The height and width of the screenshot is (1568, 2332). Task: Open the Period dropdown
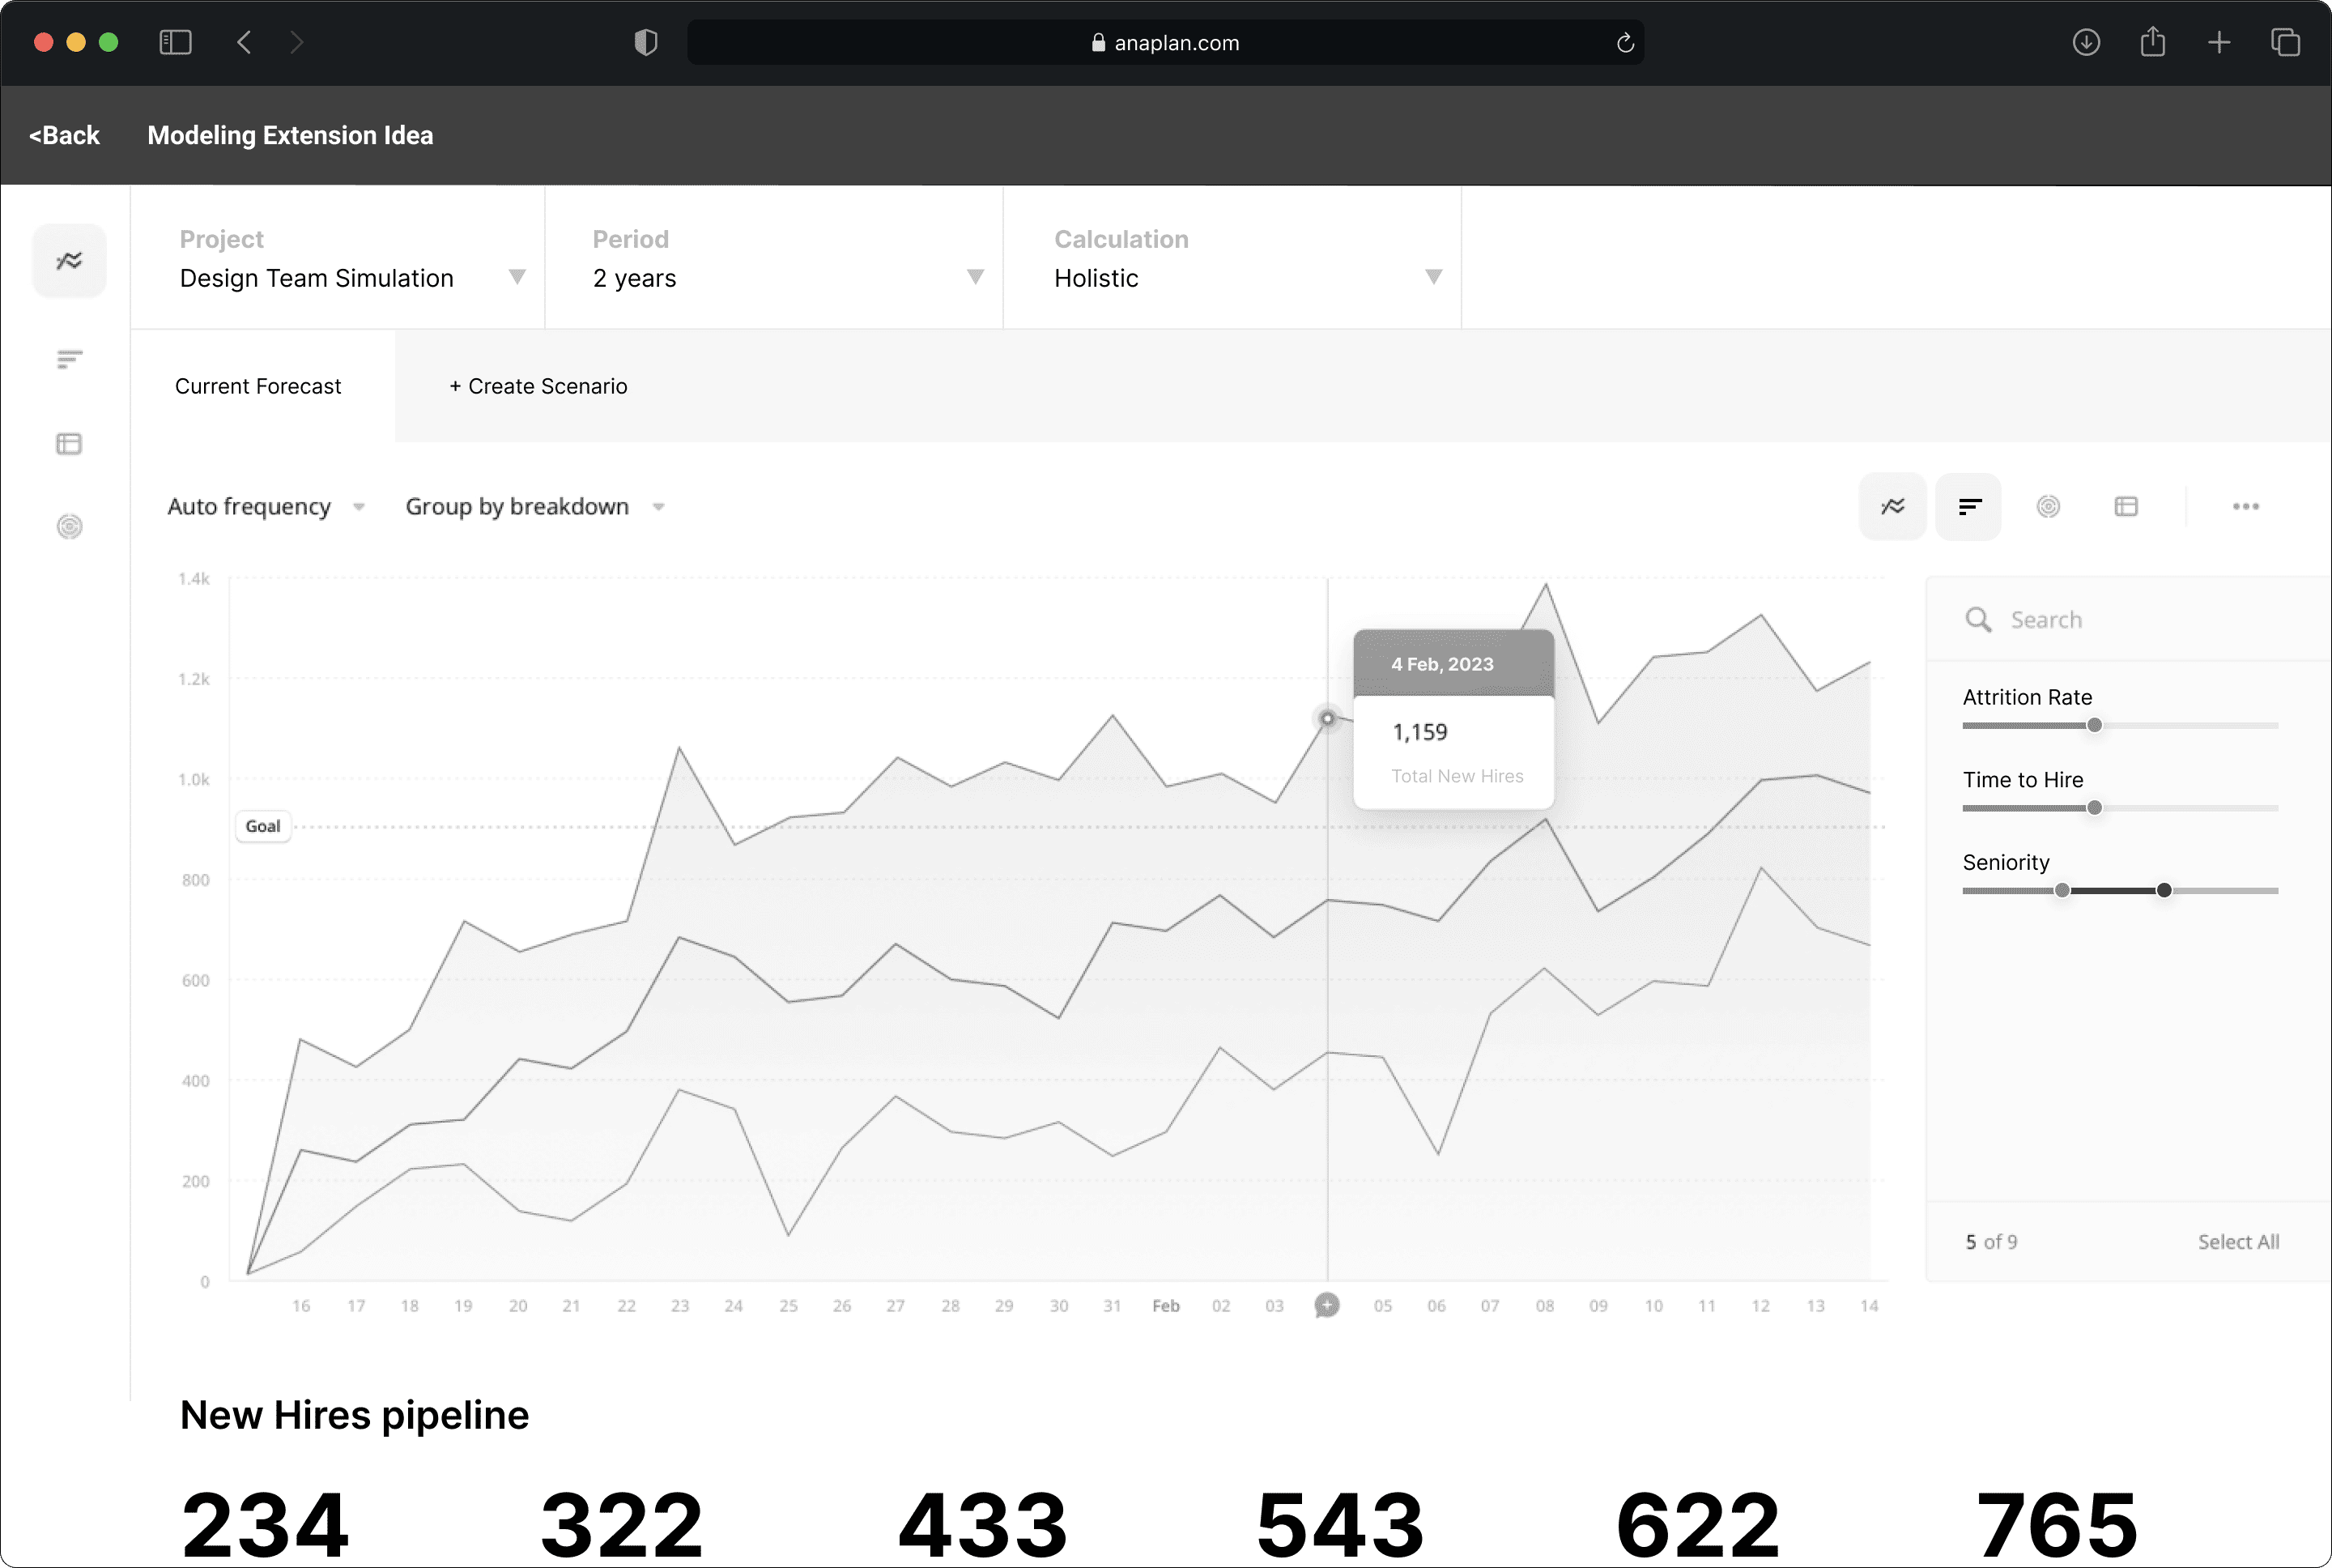(x=775, y=258)
